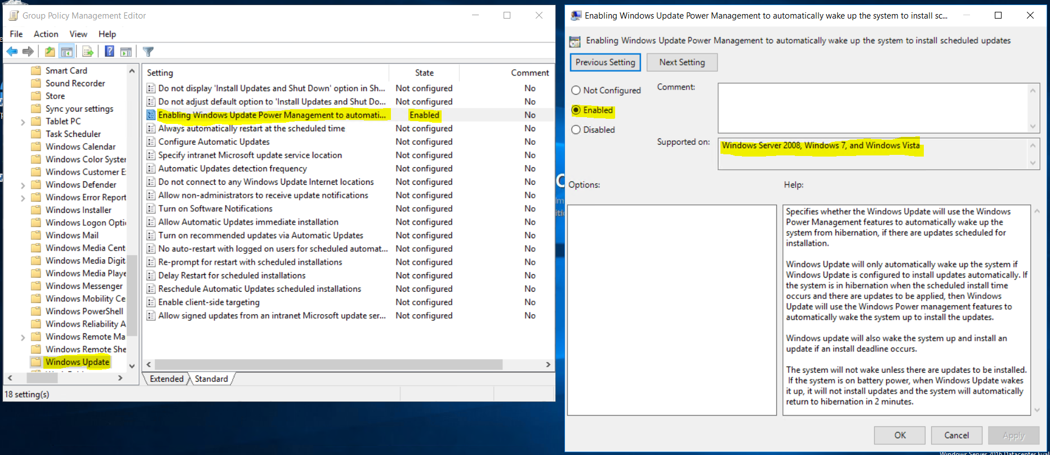Sort by the State column header

(x=424, y=73)
